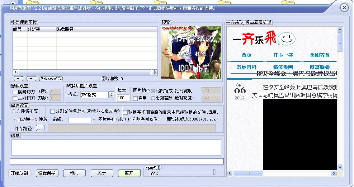The height and width of the screenshot is (187, 354).
Task: Click web panel scroll up arrow
Action: [340, 29]
